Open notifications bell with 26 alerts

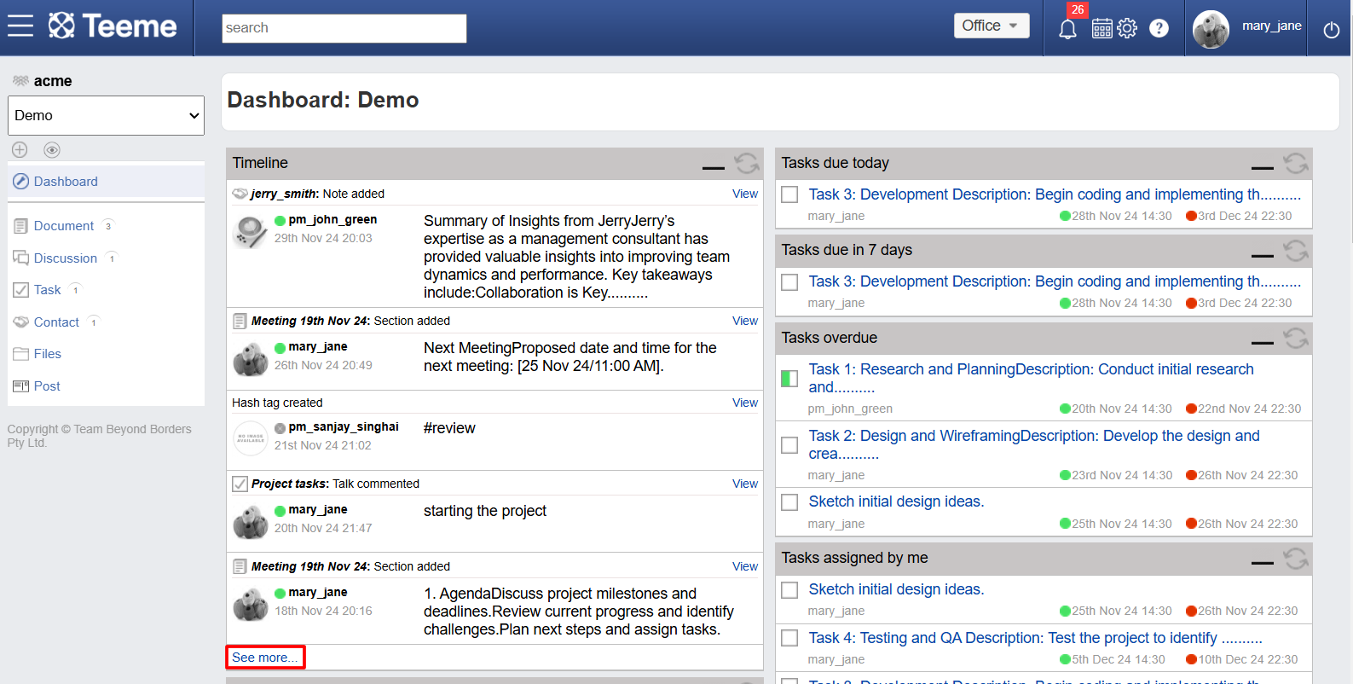click(1067, 29)
